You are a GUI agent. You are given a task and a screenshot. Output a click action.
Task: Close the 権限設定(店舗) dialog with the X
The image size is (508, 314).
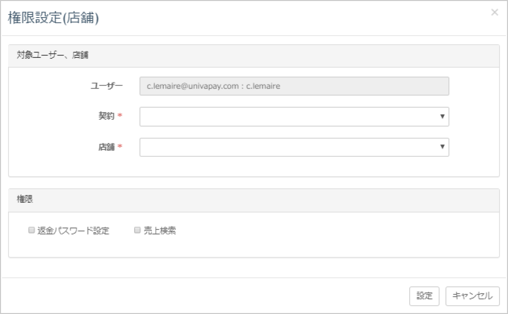point(494,13)
